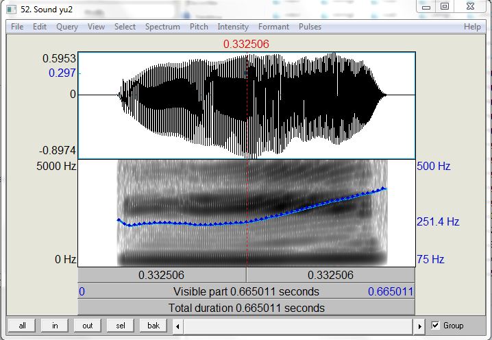Viewport: 492px width, 340px height.
Task: Click the 'out' zoom button
Action: point(88,326)
